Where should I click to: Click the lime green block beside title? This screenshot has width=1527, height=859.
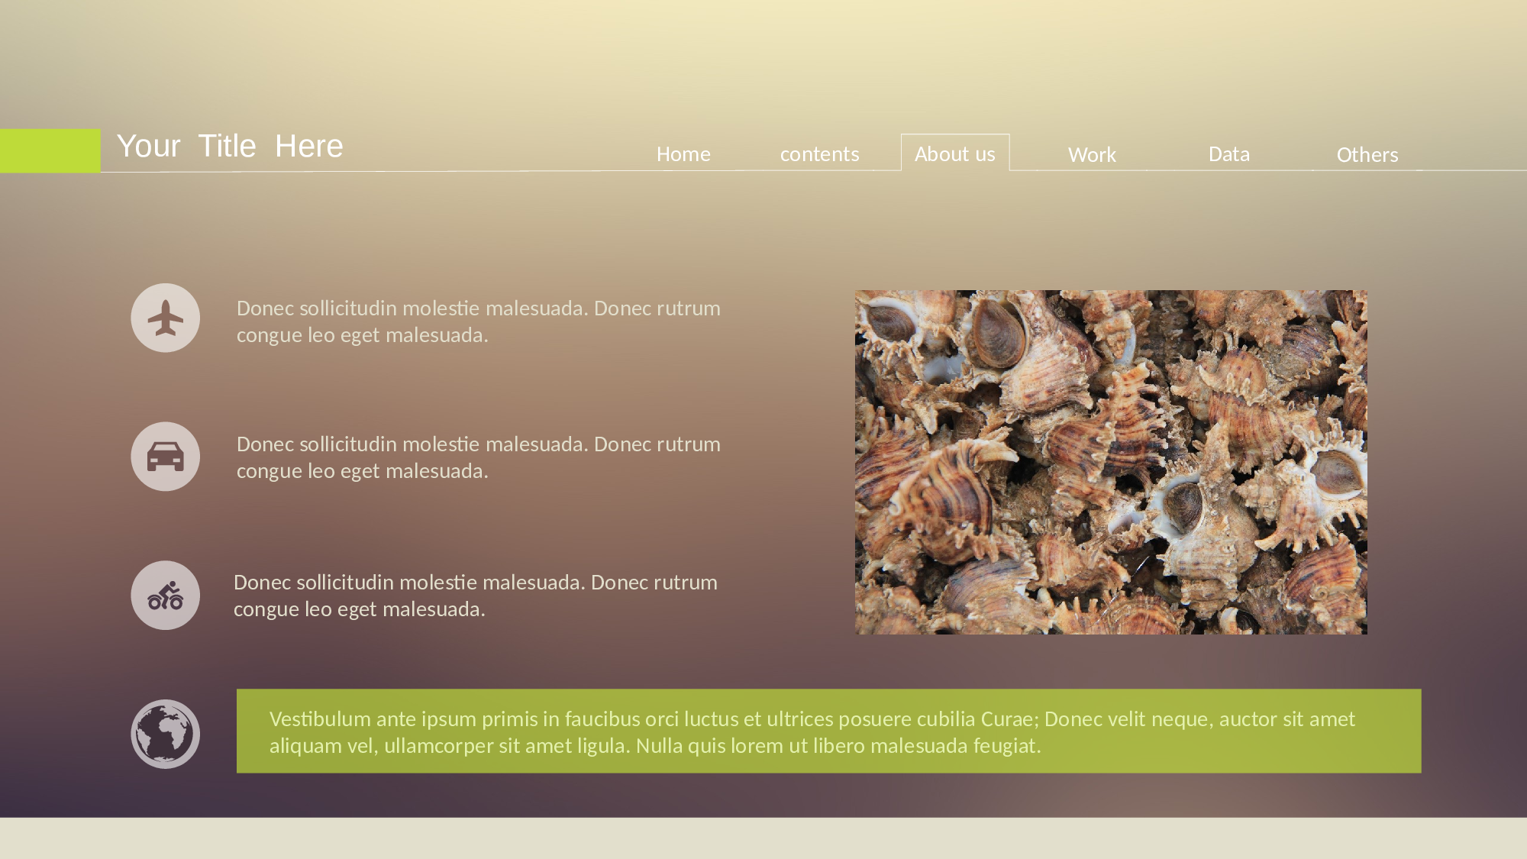[50, 150]
